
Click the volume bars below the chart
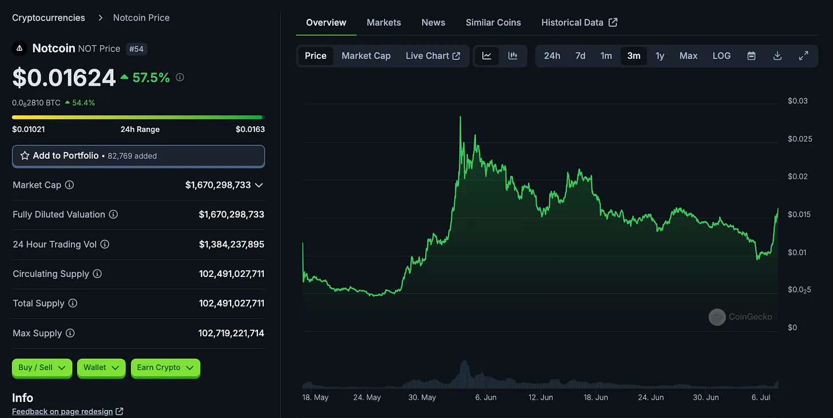coord(540,375)
